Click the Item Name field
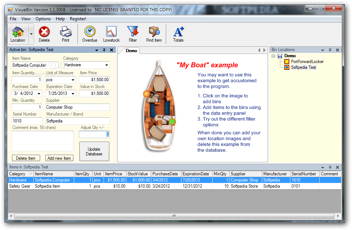The image size is (352, 230). coord(35,65)
